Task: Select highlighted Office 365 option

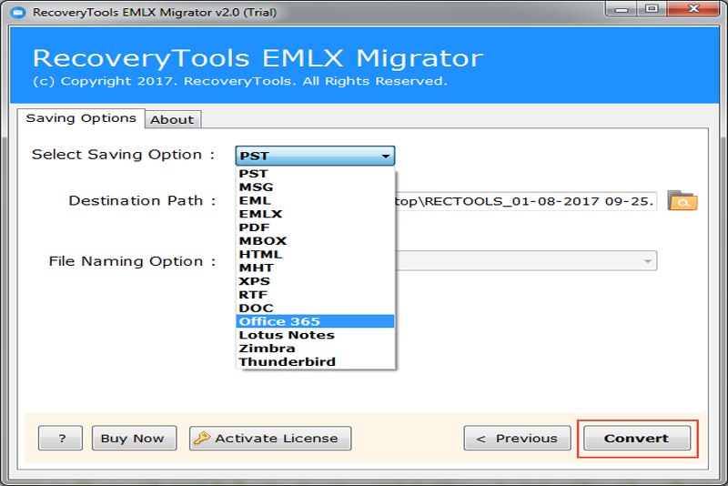Action: coord(315,321)
